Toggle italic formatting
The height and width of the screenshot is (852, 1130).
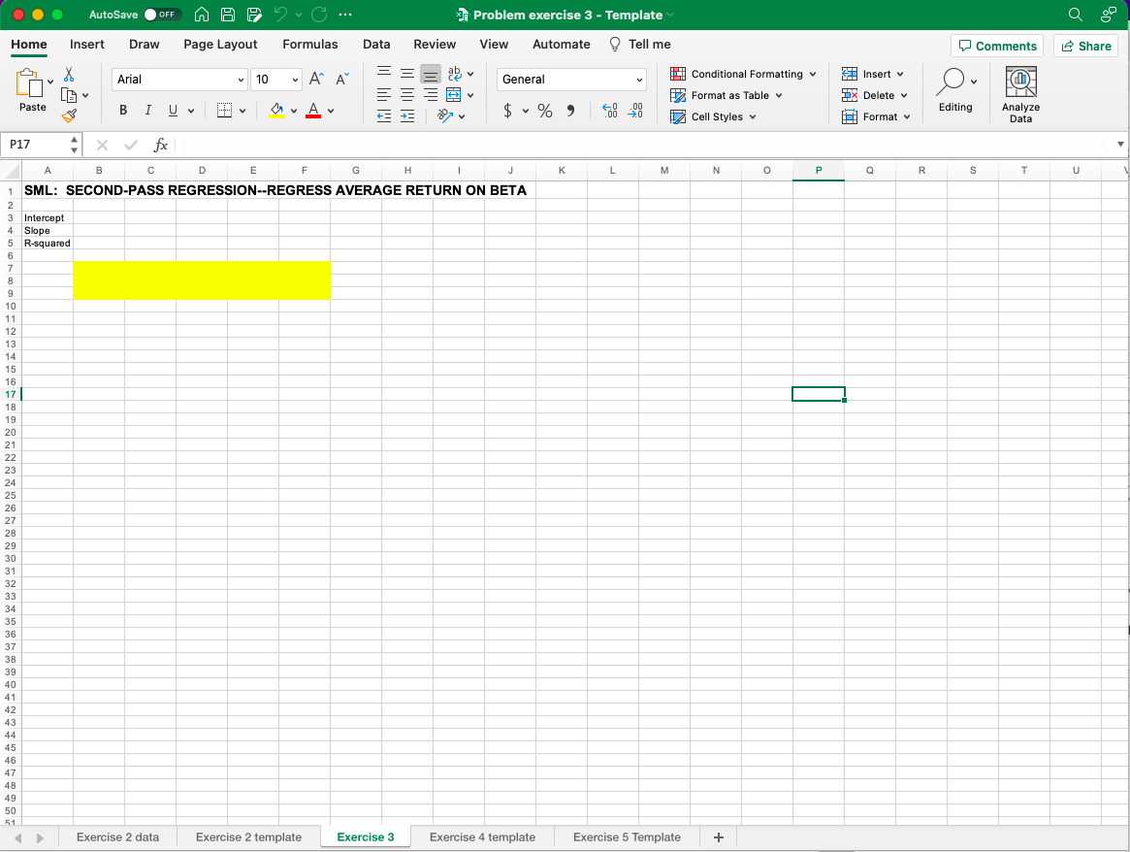point(147,110)
